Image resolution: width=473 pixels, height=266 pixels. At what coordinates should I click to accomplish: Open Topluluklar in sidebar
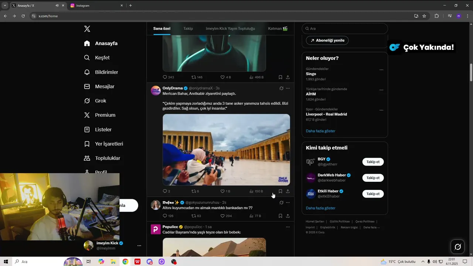pos(102,158)
